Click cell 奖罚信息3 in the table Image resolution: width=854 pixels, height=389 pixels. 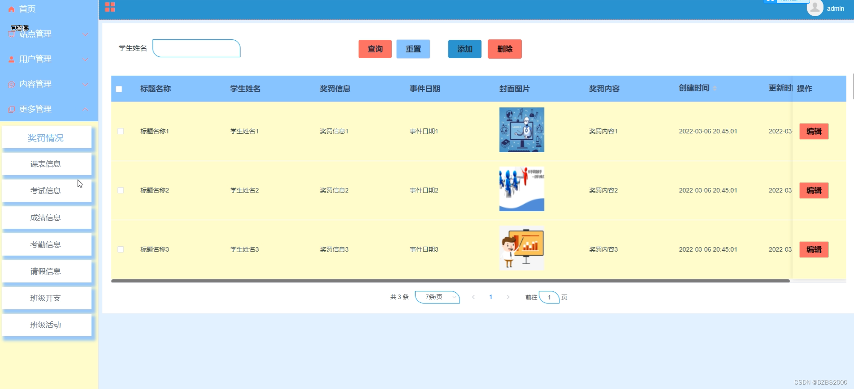pyautogui.click(x=334, y=249)
